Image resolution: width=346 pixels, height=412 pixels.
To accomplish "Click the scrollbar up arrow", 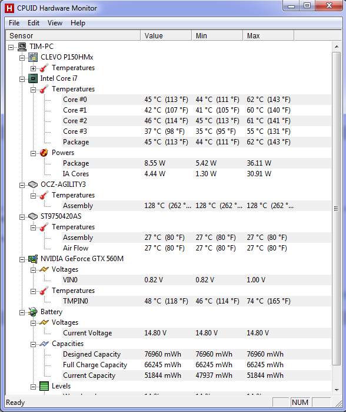I will pyautogui.click(x=337, y=47).
